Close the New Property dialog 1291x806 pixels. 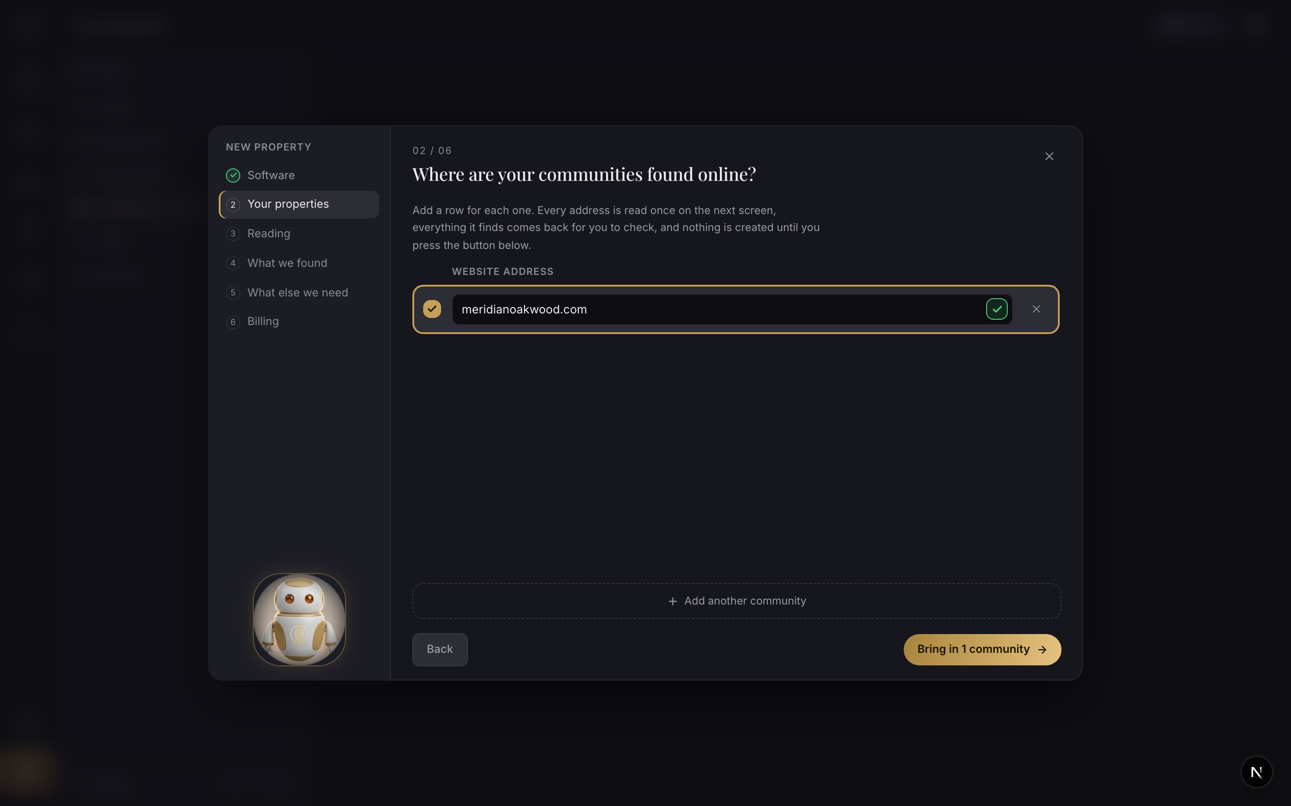click(1049, 156)
